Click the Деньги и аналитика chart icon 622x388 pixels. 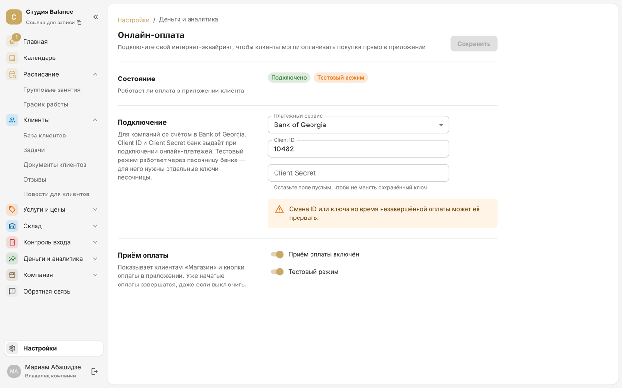coord(12,259)
